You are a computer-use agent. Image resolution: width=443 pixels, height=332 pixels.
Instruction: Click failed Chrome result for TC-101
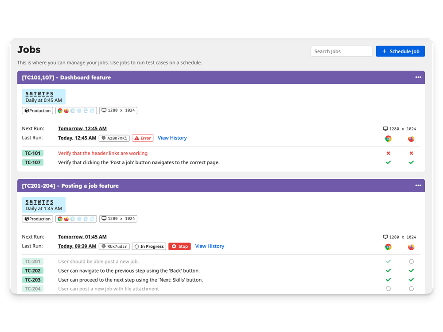click(x=388, y=153)
